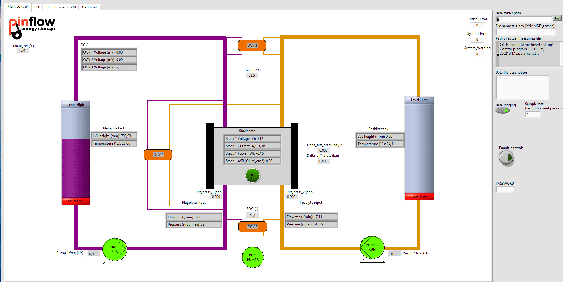The image size is (563, 282).
Task: Click the Pinflow energy storage logo
Action: [x=32, y=27]
